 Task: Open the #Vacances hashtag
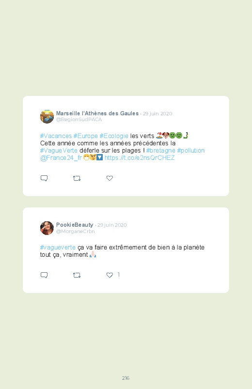point(56,136)
